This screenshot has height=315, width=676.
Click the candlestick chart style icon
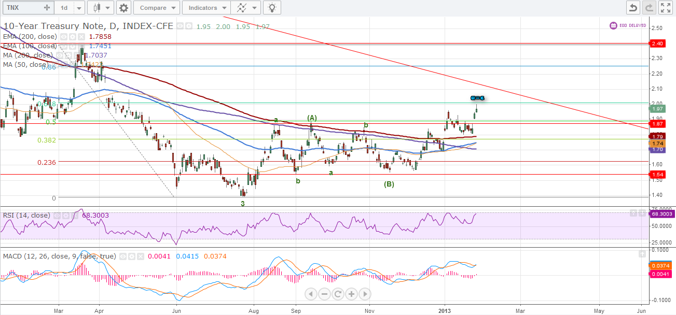[96, 8]
